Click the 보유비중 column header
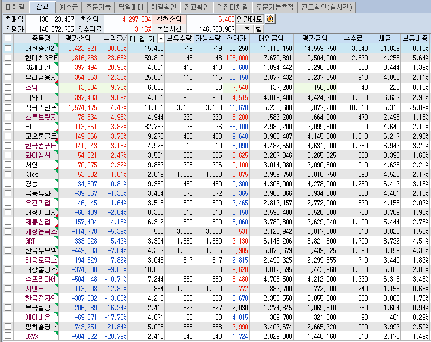Screen dimensions: 431x342 (x=415, y=38)
